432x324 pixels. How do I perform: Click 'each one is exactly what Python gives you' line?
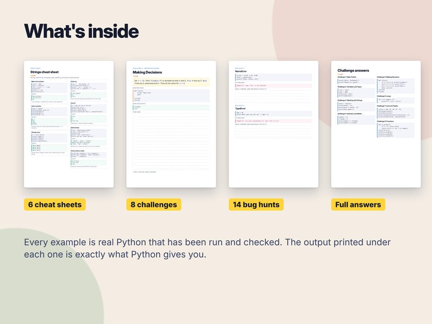click(115, 254)
